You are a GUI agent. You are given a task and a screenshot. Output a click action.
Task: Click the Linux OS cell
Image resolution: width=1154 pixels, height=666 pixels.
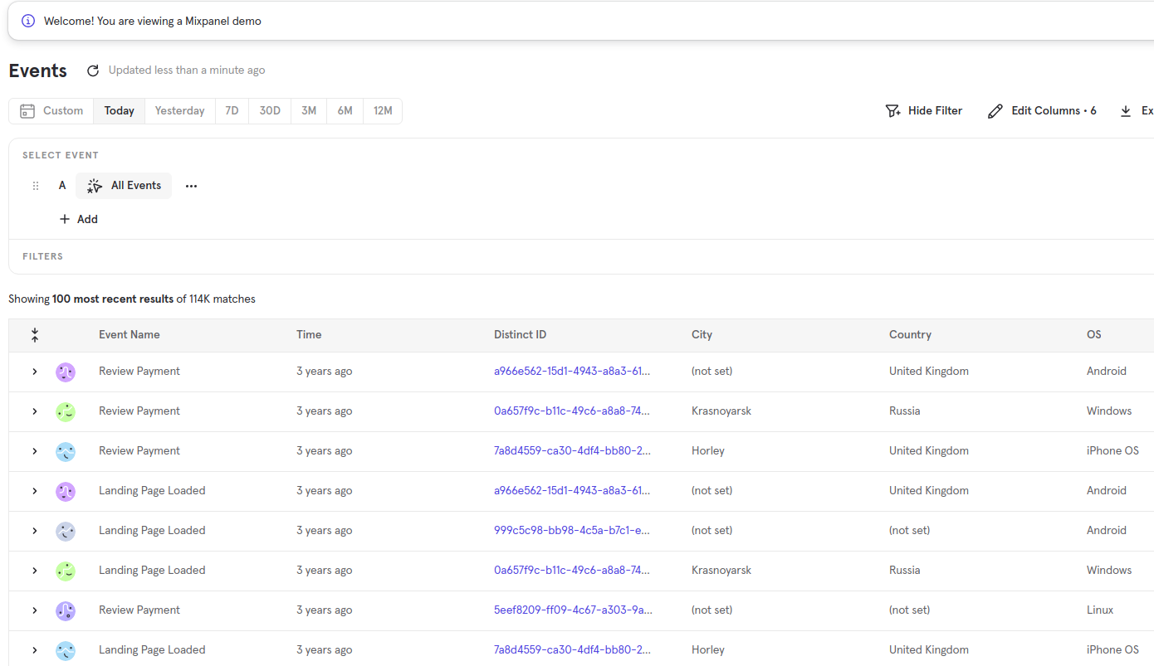(1100, 610)
